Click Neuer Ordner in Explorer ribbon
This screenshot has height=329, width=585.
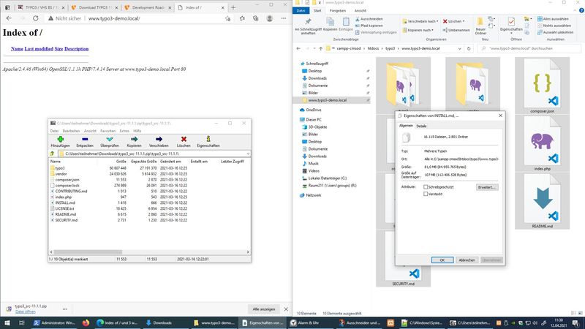point(480,27)
